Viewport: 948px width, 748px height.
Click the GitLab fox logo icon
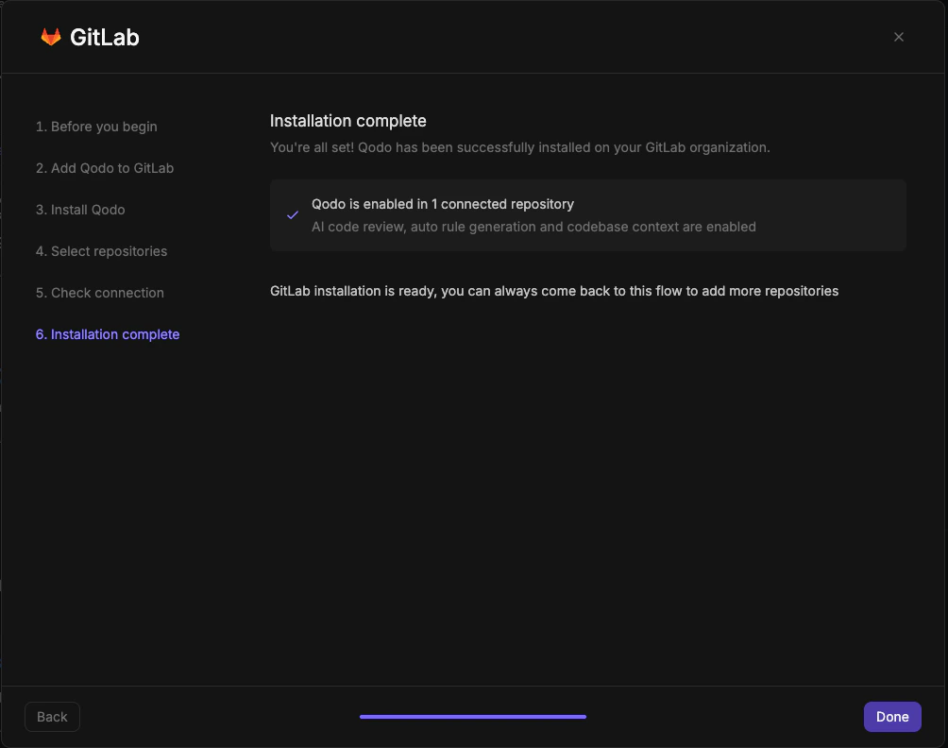coord(51,37)
